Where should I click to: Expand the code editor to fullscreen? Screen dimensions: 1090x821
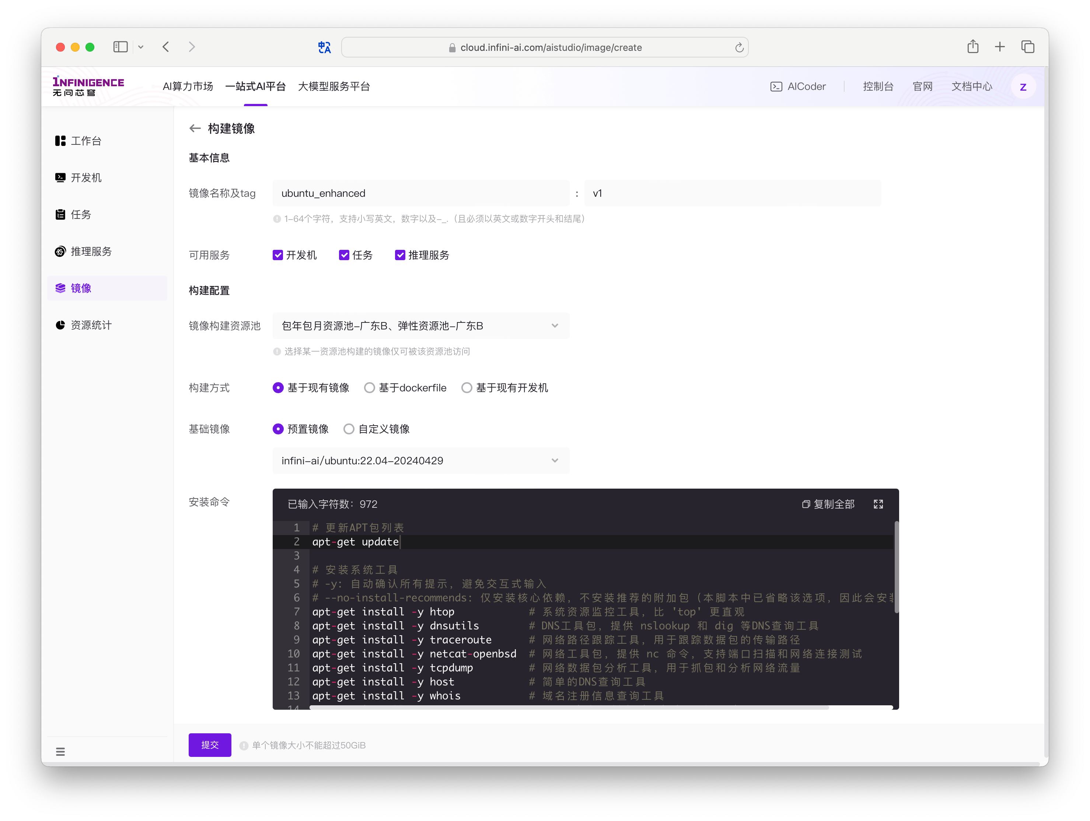coord(878,504)
